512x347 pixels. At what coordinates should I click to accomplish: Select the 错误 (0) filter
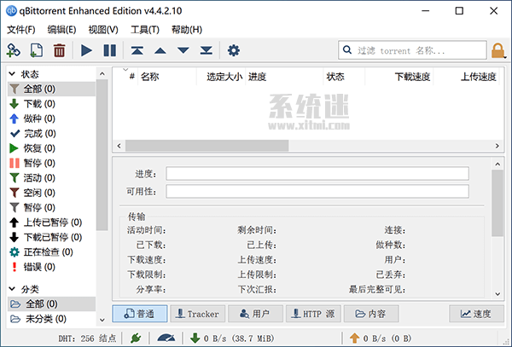[51, 267]
